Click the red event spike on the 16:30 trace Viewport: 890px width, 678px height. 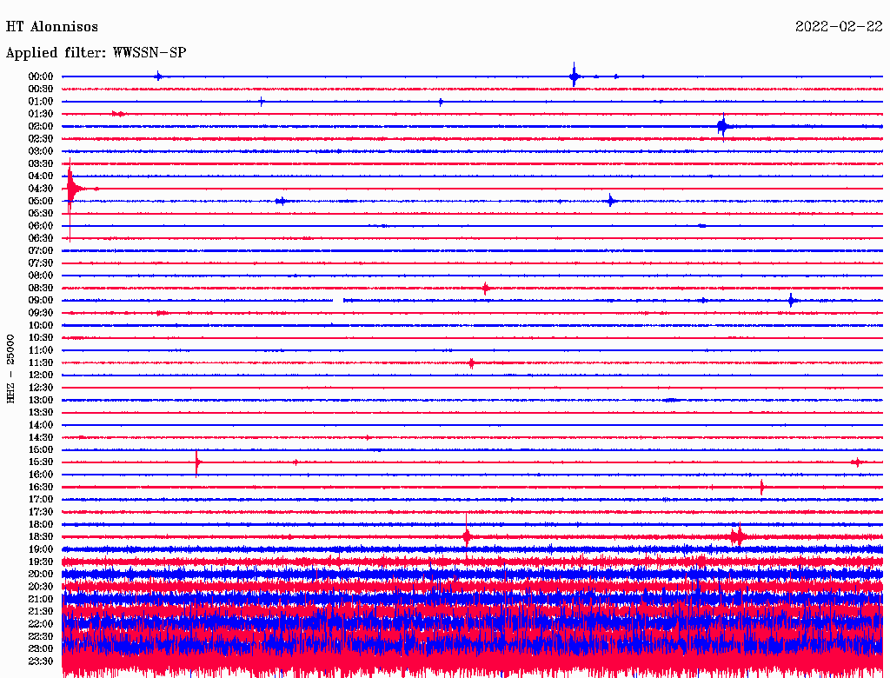click(x=762, y=487)
